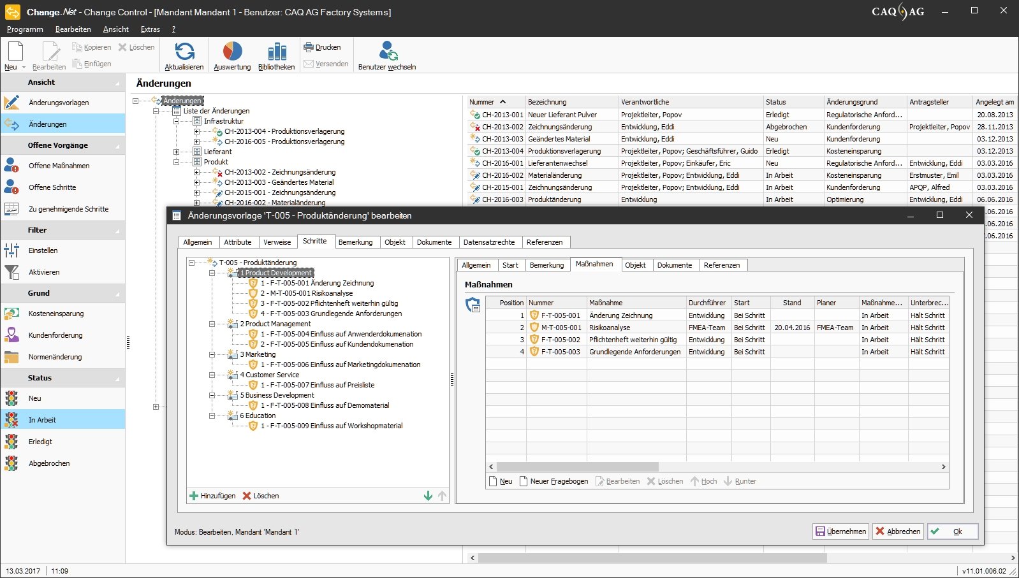Select the Risikoanalyse row in Maßnahmen table
The width and height of the screenshot is (1019, 578).
(x=609, y=328)
